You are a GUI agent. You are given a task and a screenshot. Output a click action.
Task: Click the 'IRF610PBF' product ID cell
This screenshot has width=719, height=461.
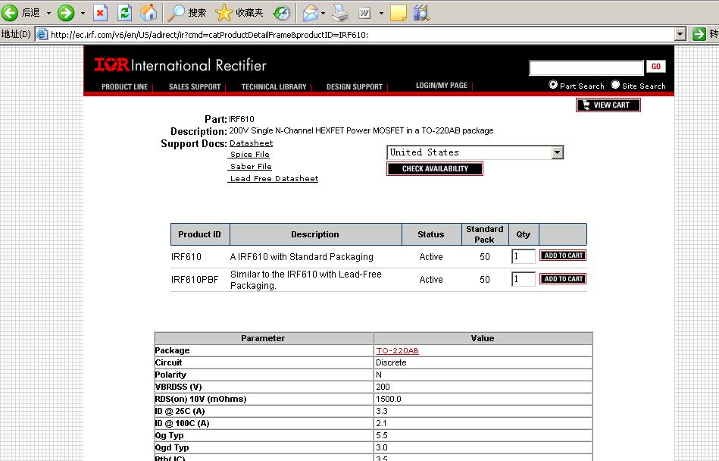point(195,279)
